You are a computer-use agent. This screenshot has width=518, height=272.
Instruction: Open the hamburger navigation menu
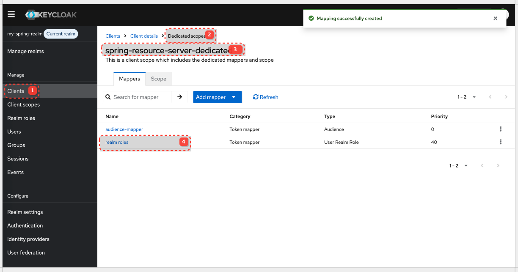click(11, 14)
